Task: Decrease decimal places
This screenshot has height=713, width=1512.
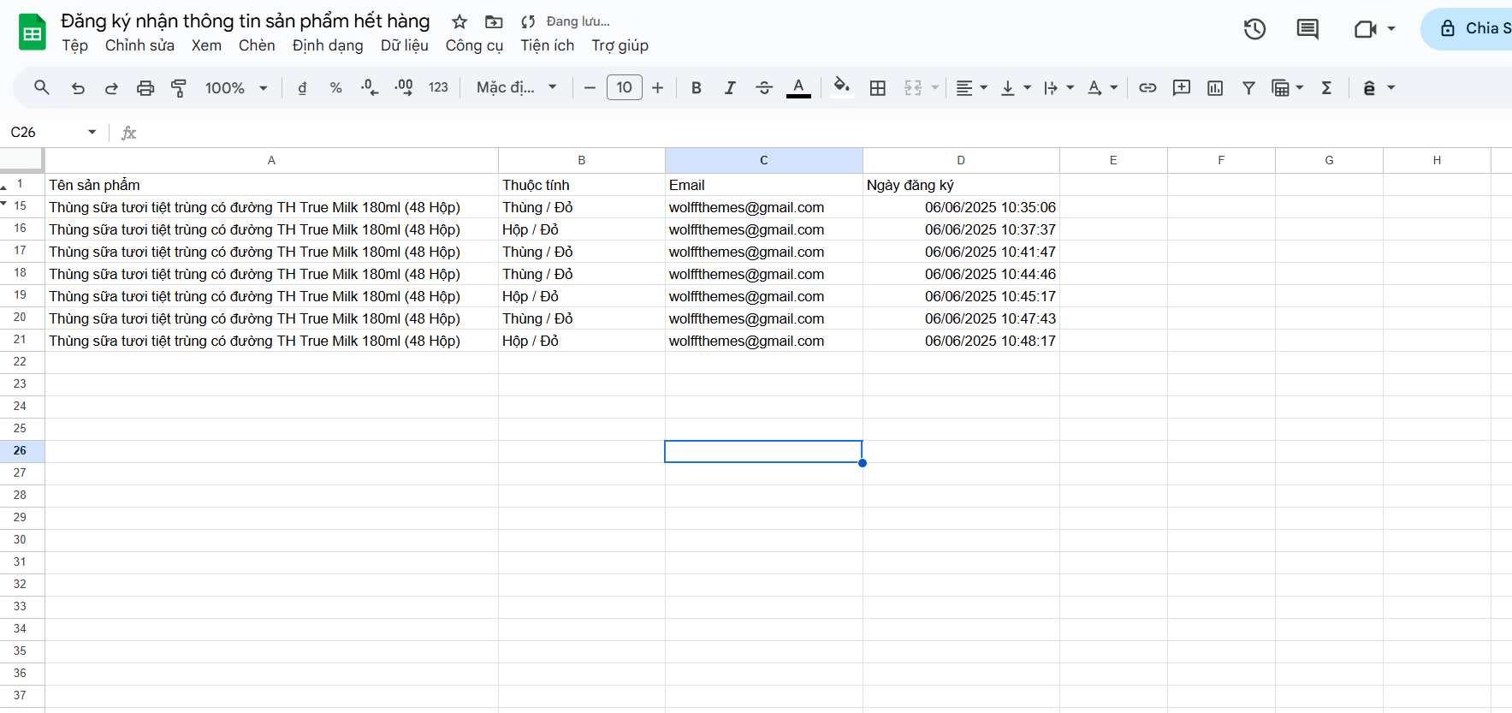Action: click(x=370, y=87)
